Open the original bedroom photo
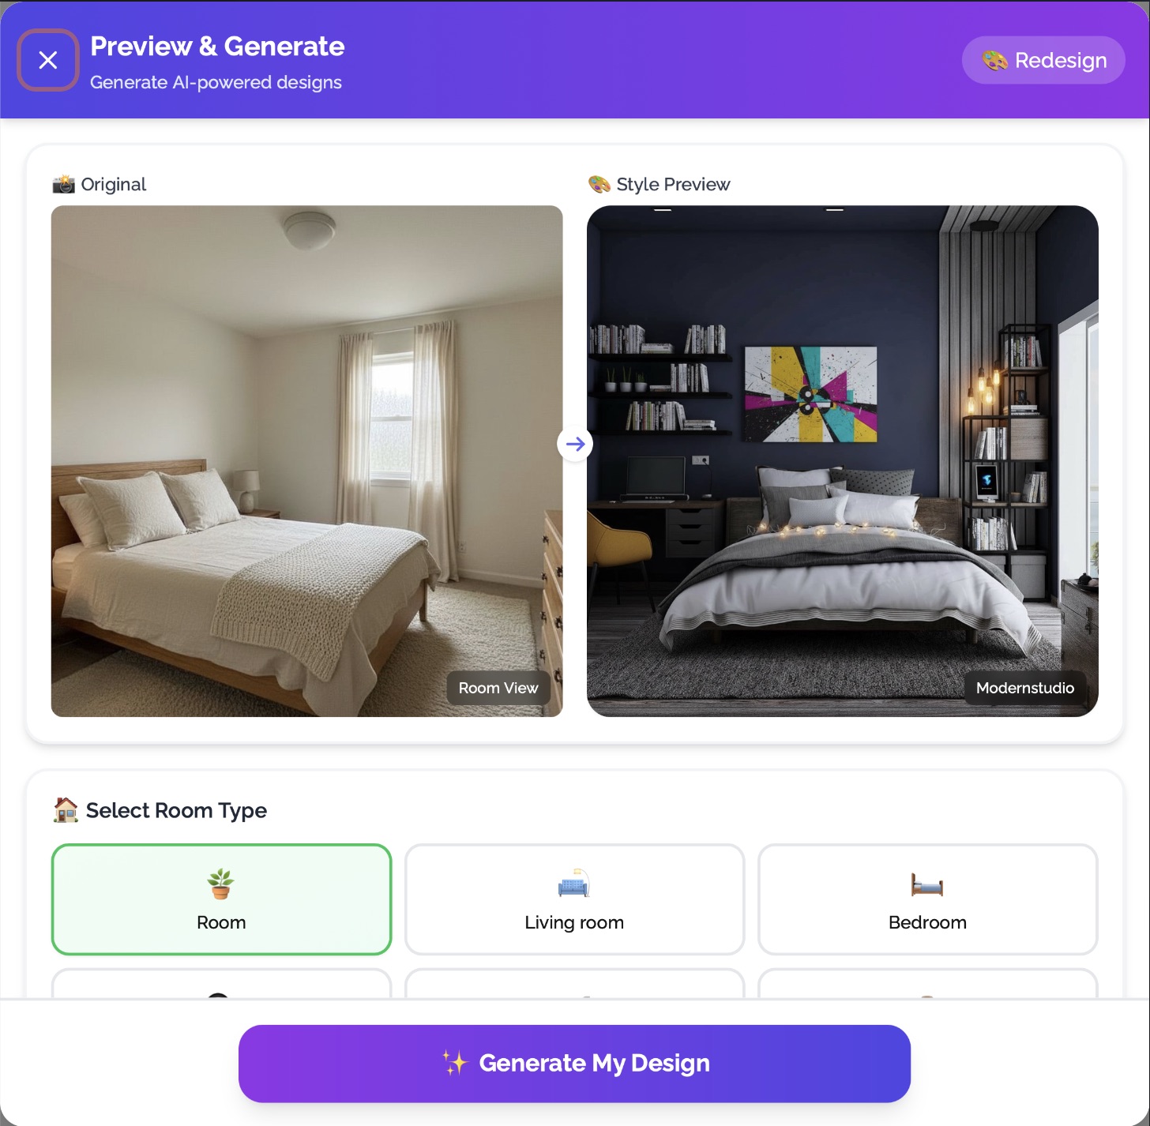1150x1126 pixels. point(307,461)
